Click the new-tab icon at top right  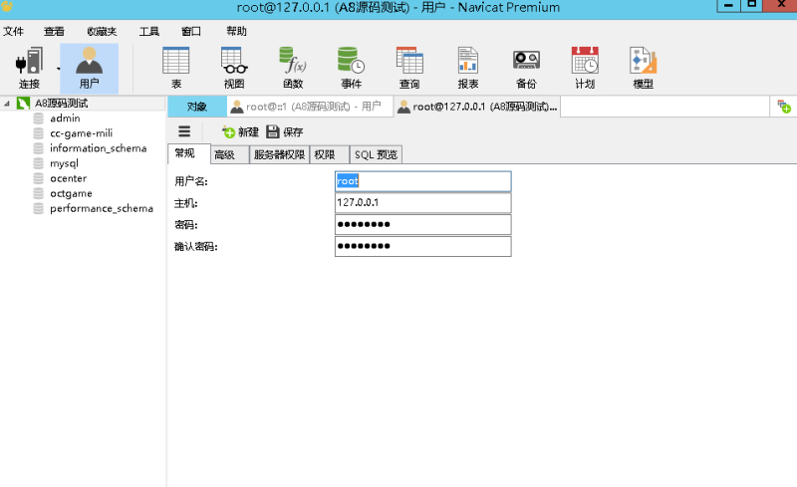coord(784,107)
